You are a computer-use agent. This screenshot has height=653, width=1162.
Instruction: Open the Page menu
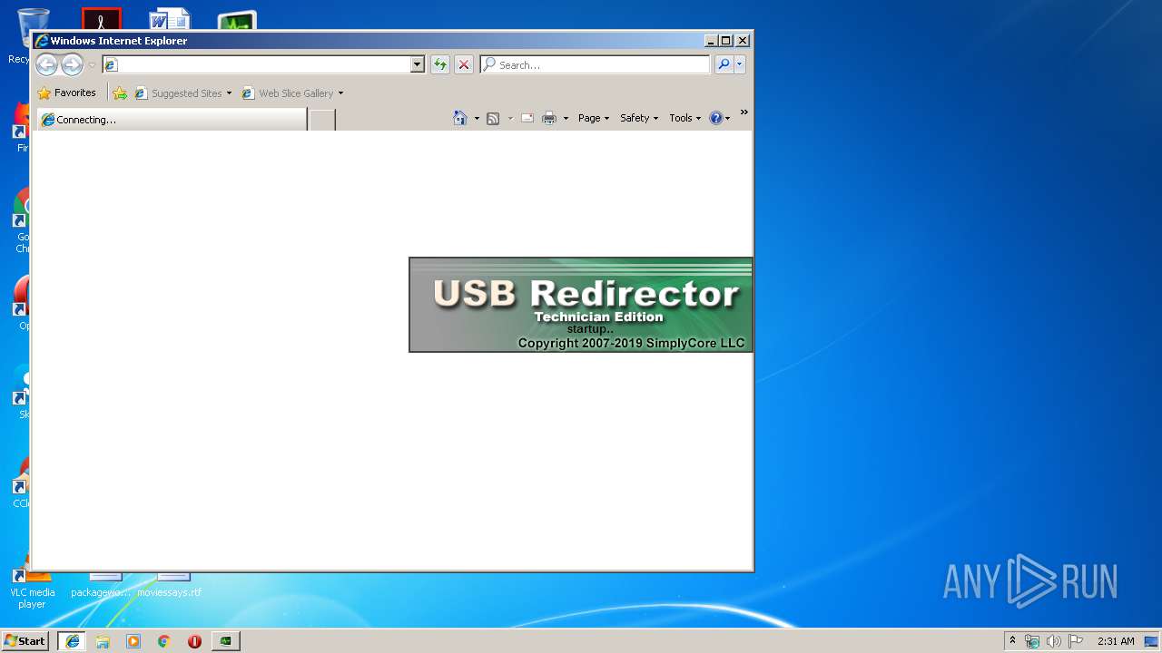(594, 118)
